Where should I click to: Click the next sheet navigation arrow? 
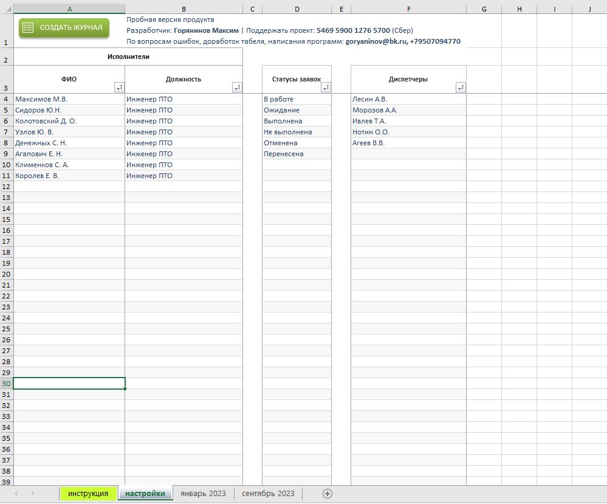point(33,494)
